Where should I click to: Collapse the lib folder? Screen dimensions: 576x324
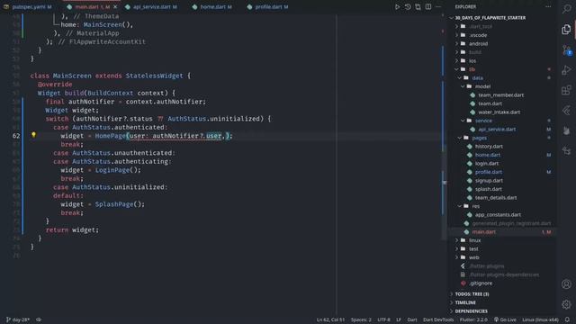pos(472,69)
